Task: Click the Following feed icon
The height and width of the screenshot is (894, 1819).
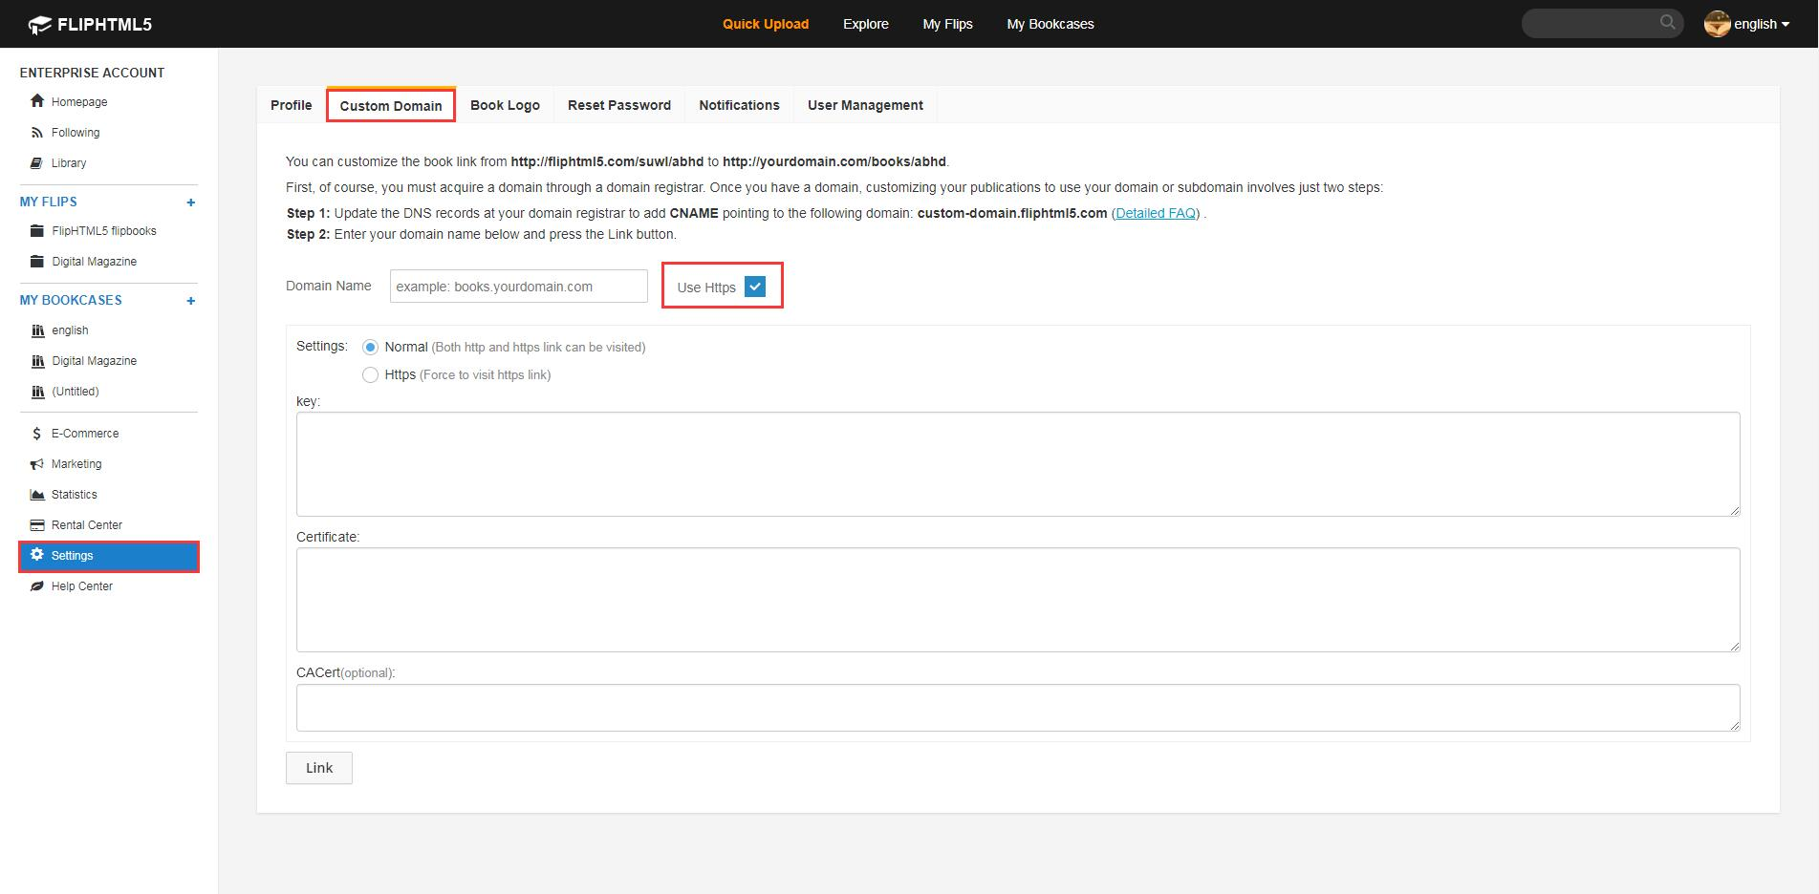Action: point(37,133)
